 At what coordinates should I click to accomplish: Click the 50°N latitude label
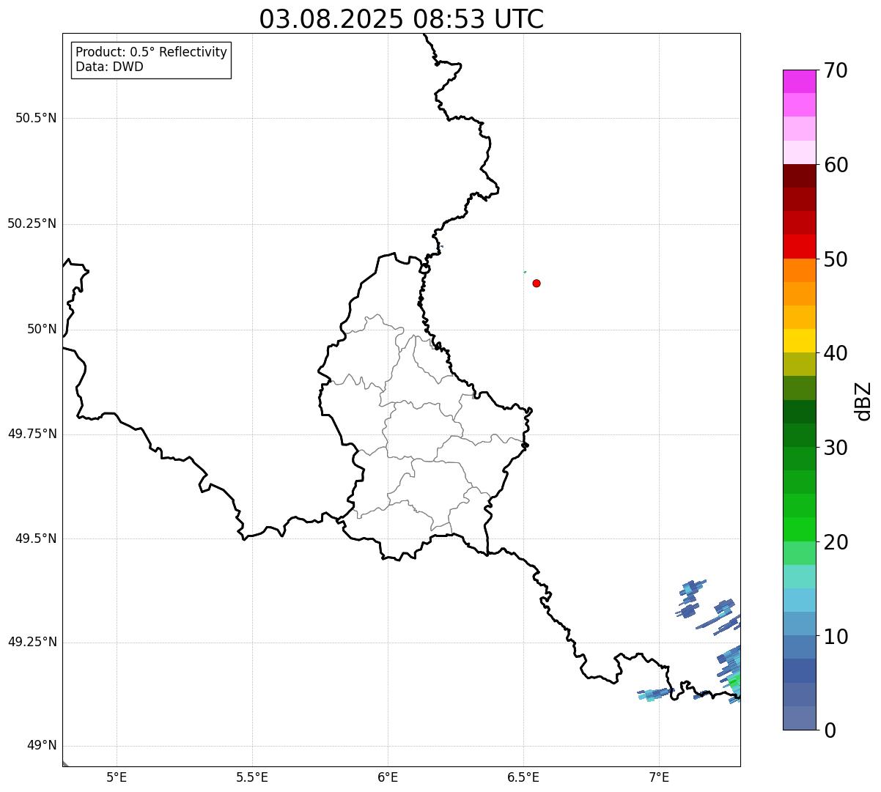pyautogui.click(x=42, y=329)
